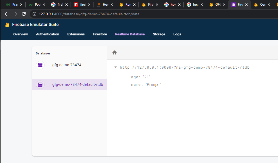Screen dimensions: 278x163
Task: Click the age value "21"
Action: point(147,77)
